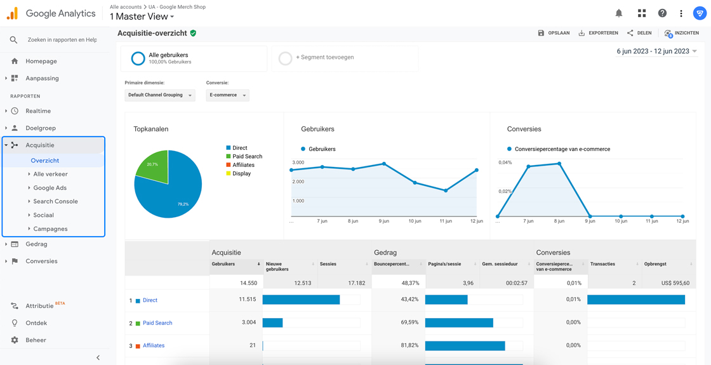Click the Realtime clock icon
Screen dimensions: 711x365
pos(15,110)
